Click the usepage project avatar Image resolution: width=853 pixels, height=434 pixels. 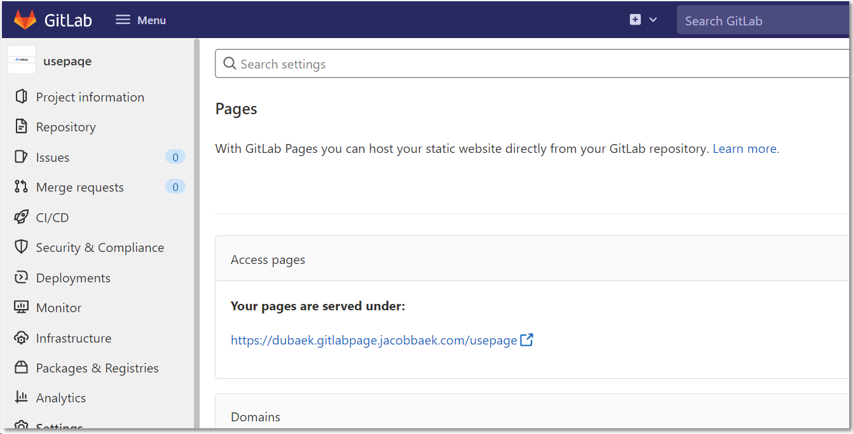pyautogui.click(x=22, y=60)
